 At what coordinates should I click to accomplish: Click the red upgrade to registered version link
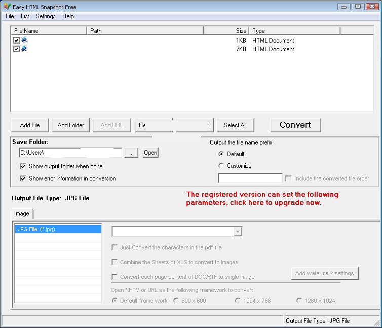[262, 199]
